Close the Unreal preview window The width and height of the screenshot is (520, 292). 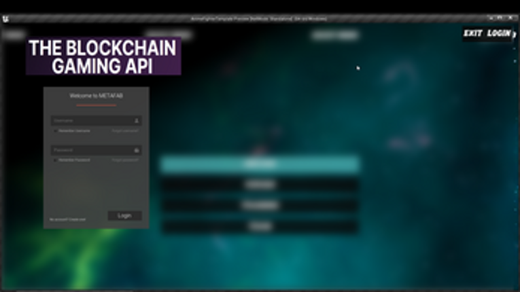(x=510, y=18)
